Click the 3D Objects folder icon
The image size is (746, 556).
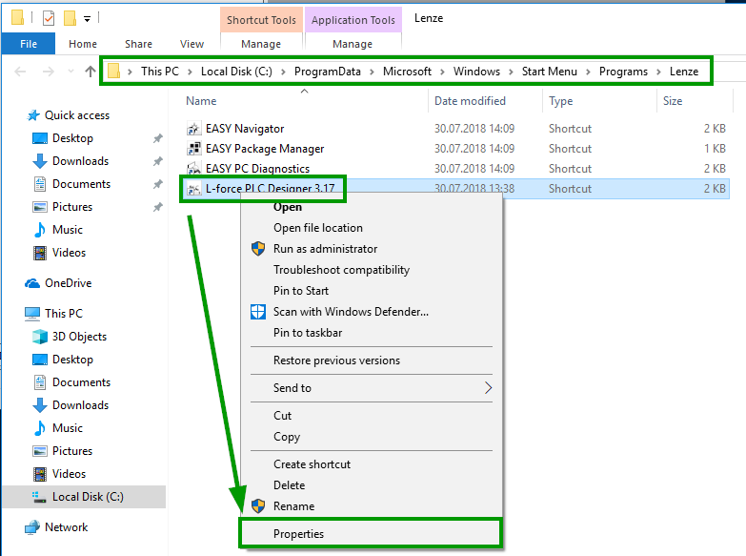click(40, 337)
